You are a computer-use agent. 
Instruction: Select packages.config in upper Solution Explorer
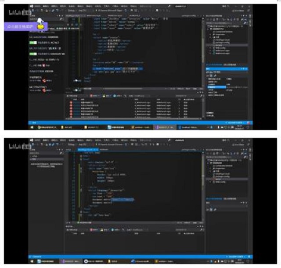click(x=221, y=43)
